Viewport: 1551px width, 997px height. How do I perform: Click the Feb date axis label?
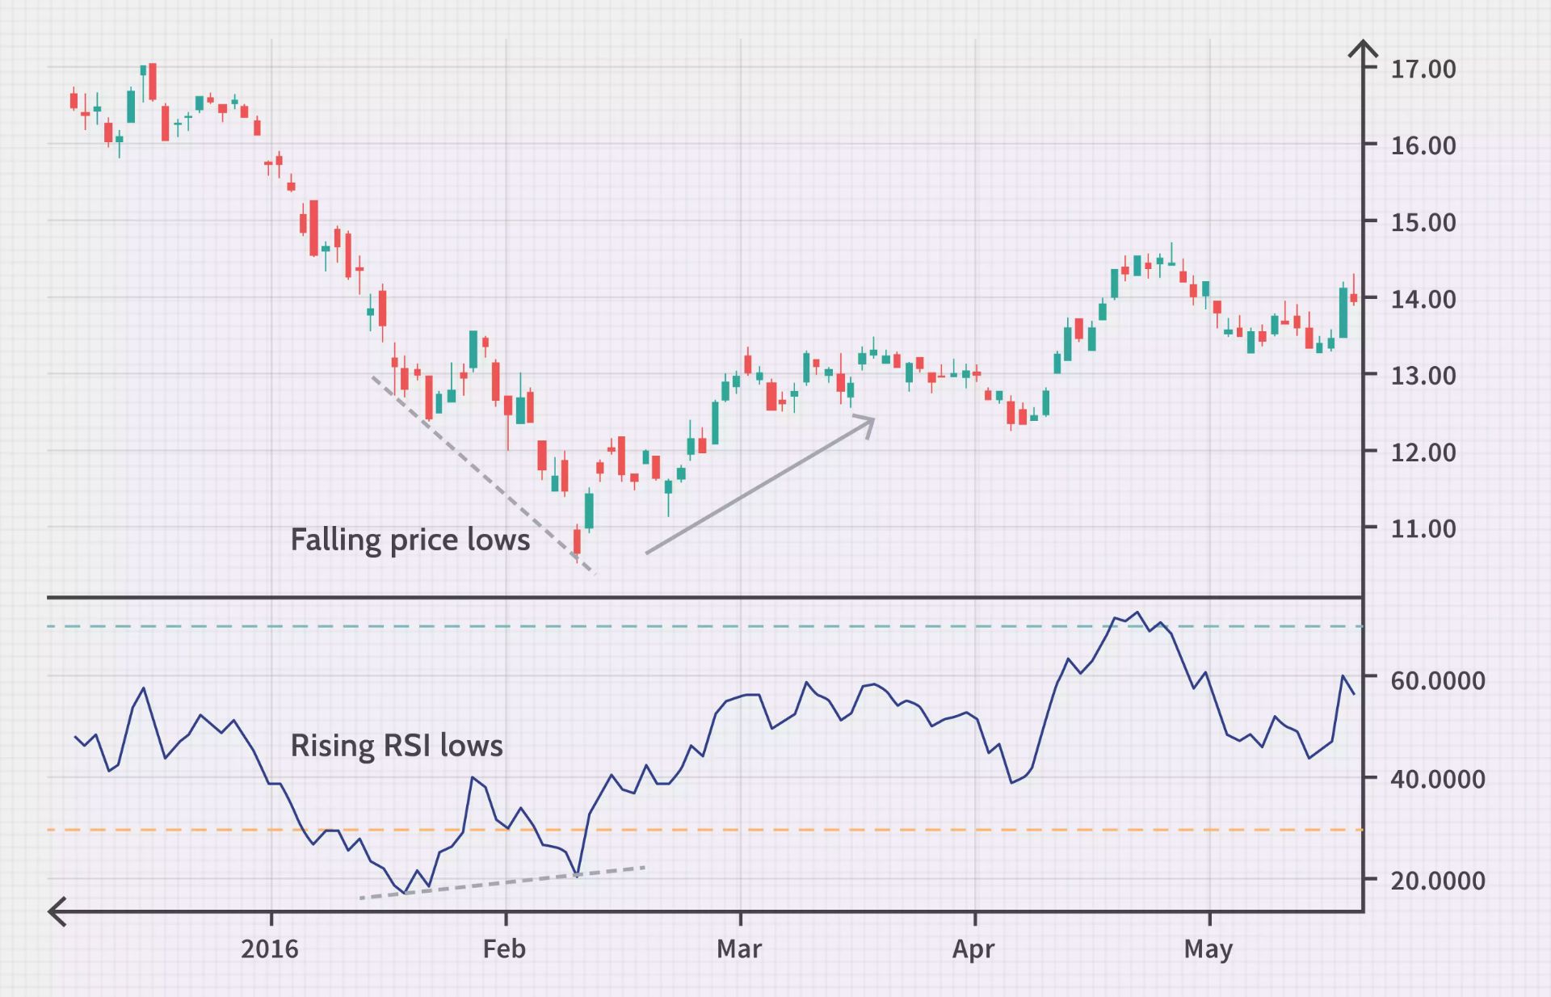(x=504, y=949)
